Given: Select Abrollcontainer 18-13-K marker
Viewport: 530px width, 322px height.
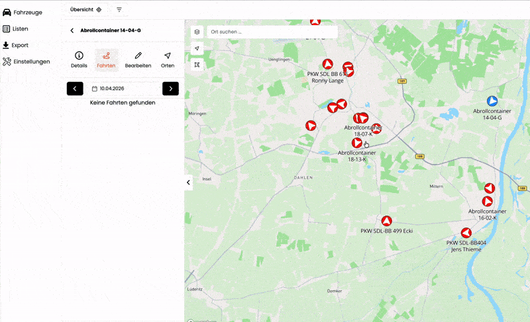Looking at the screenshot, I should [x=357, y=143].
